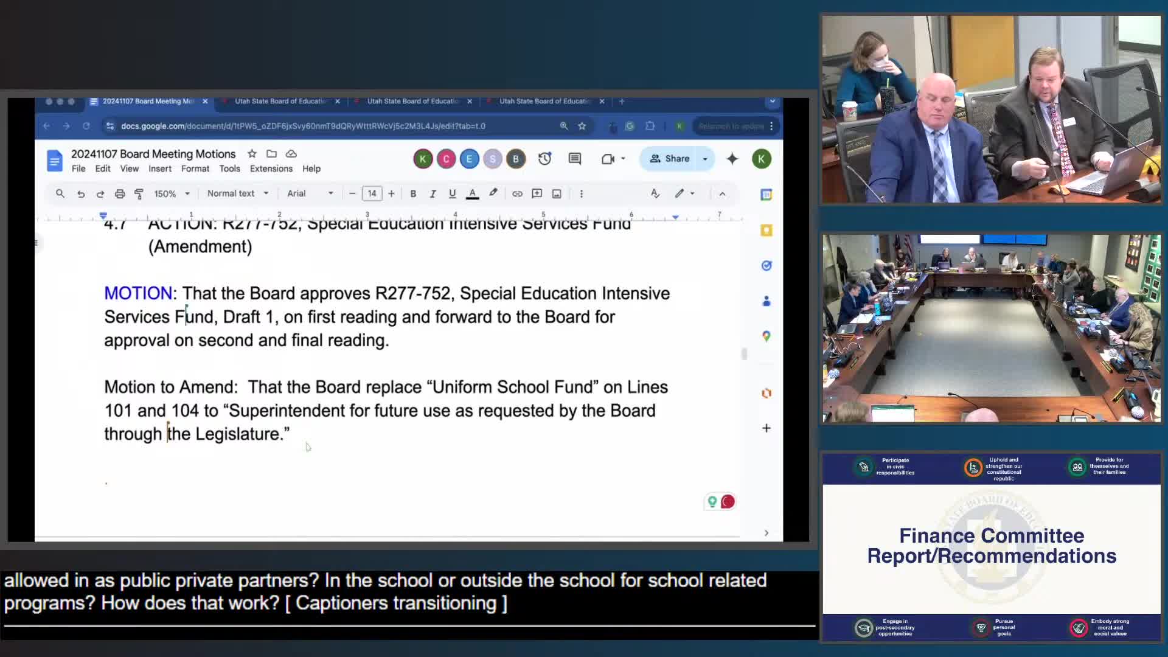The width and height of the screenshot is (1168, 657).
Task: Toggle underline formatting
Action: click(x=452, y=193)
